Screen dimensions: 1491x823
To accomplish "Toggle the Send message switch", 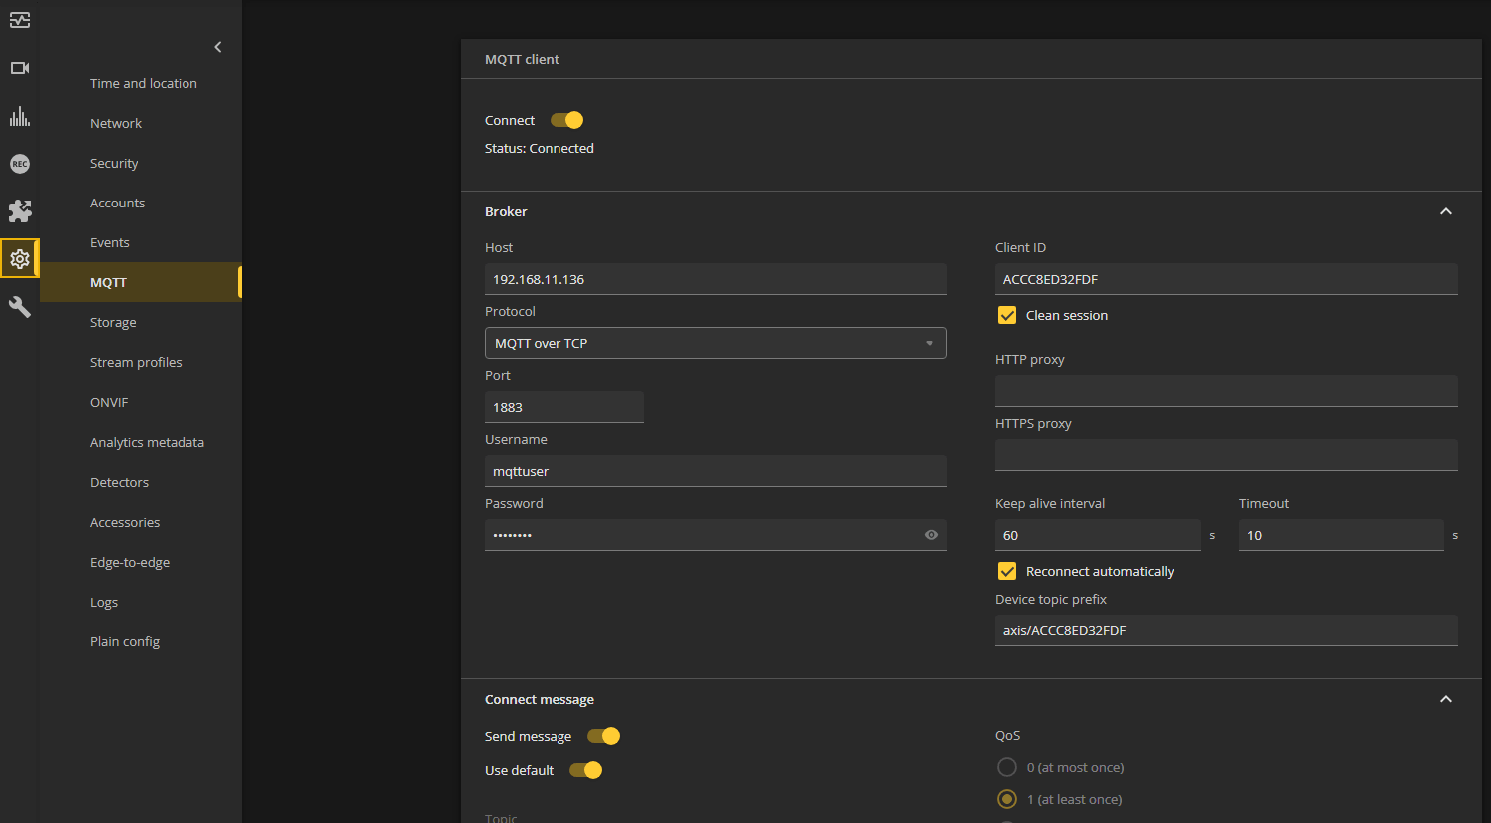I will (x=603, y=736).
